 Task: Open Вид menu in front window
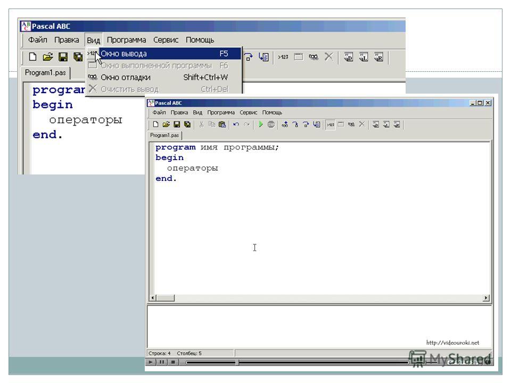click(x=197, y=112)
